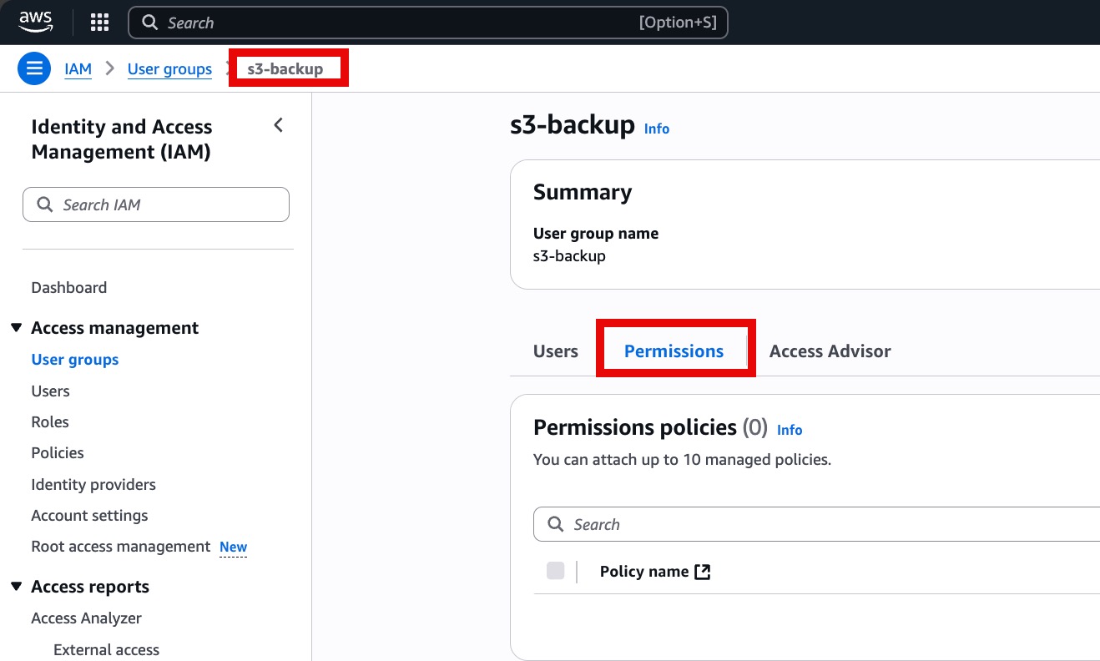Open Access Analyzer in the sidebar
1100x661 pixels.
click(x=87, y=618)
